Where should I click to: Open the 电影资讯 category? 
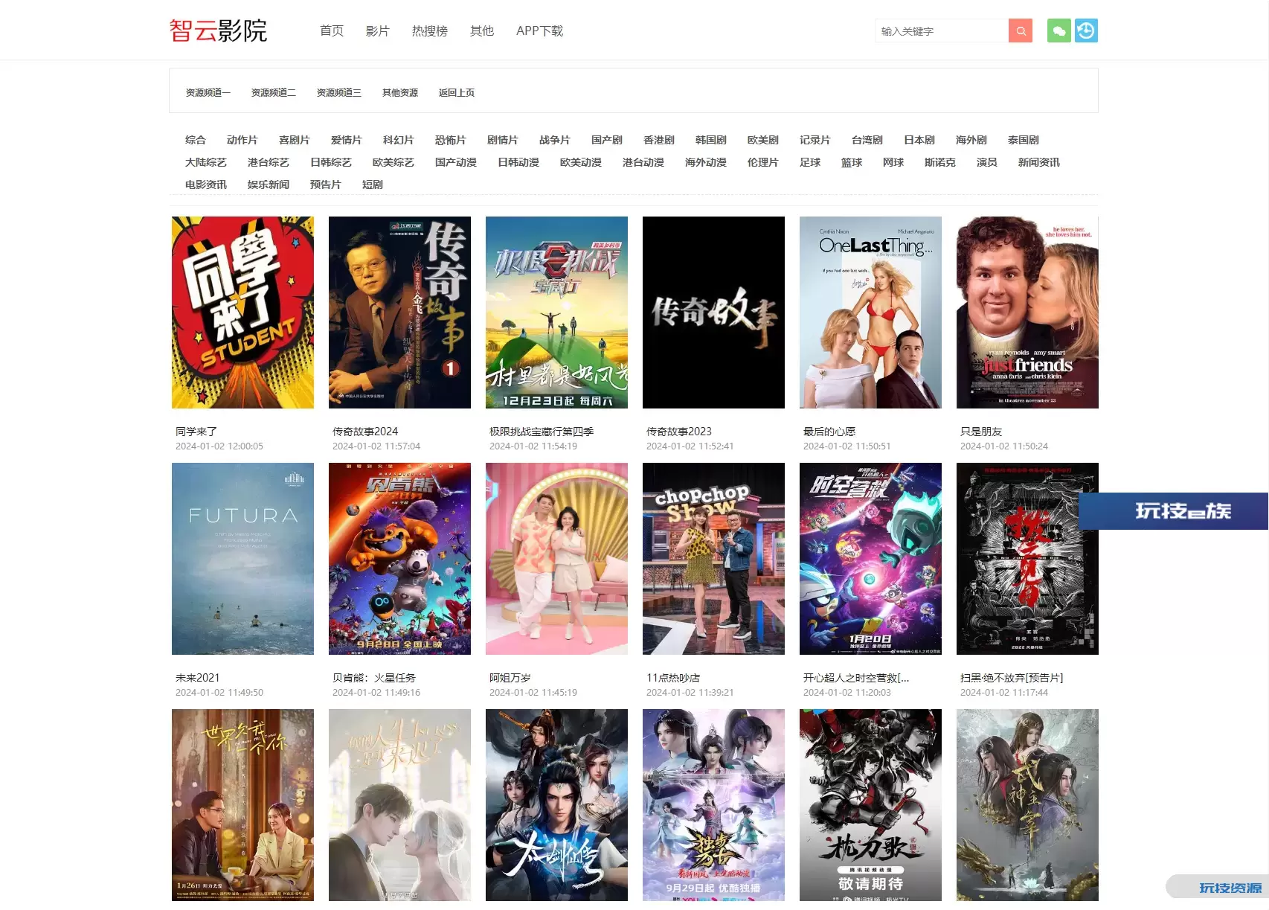click(206, 185)
